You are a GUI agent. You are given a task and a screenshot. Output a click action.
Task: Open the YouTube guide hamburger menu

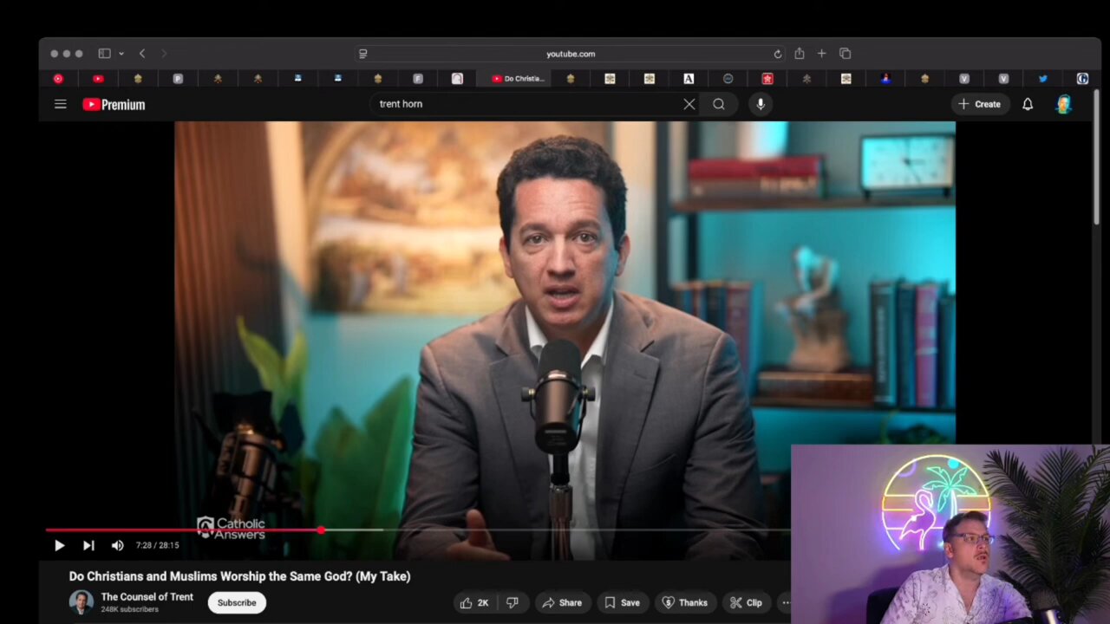pos(60,104)
